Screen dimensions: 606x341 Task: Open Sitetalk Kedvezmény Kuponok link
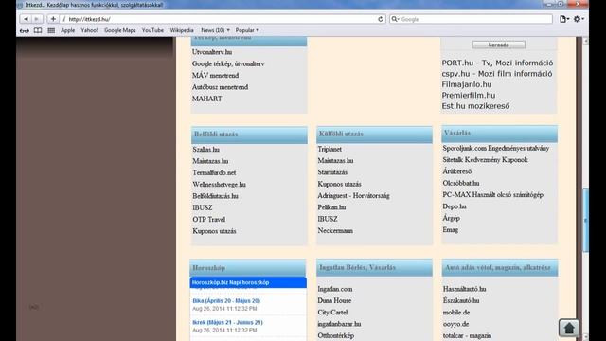click(x=485, y=160)
